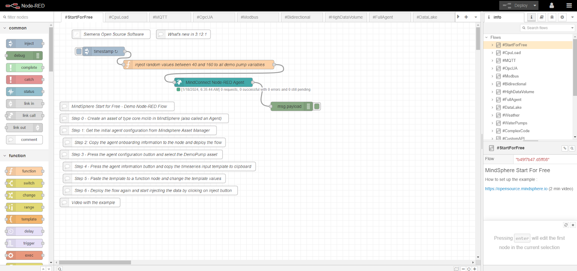Pick the complete node in palette
This screenshot has width=577, height=271.
[25, 67]
